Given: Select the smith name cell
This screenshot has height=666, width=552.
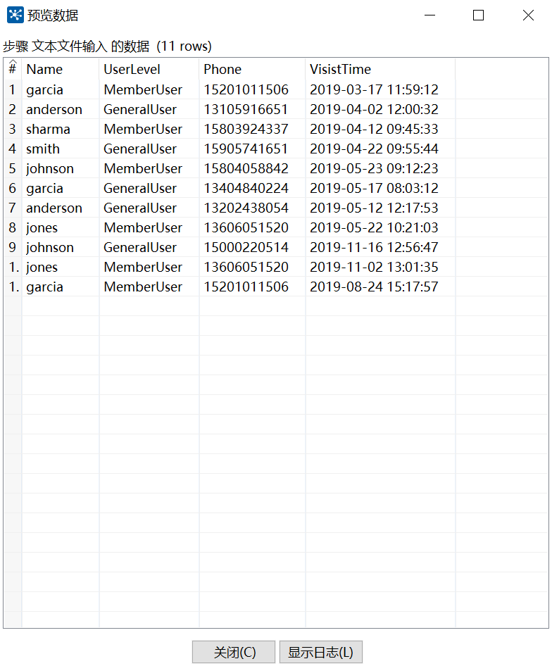Looking at the screenshot, I should pyautogui.click(x=61, y=149).
